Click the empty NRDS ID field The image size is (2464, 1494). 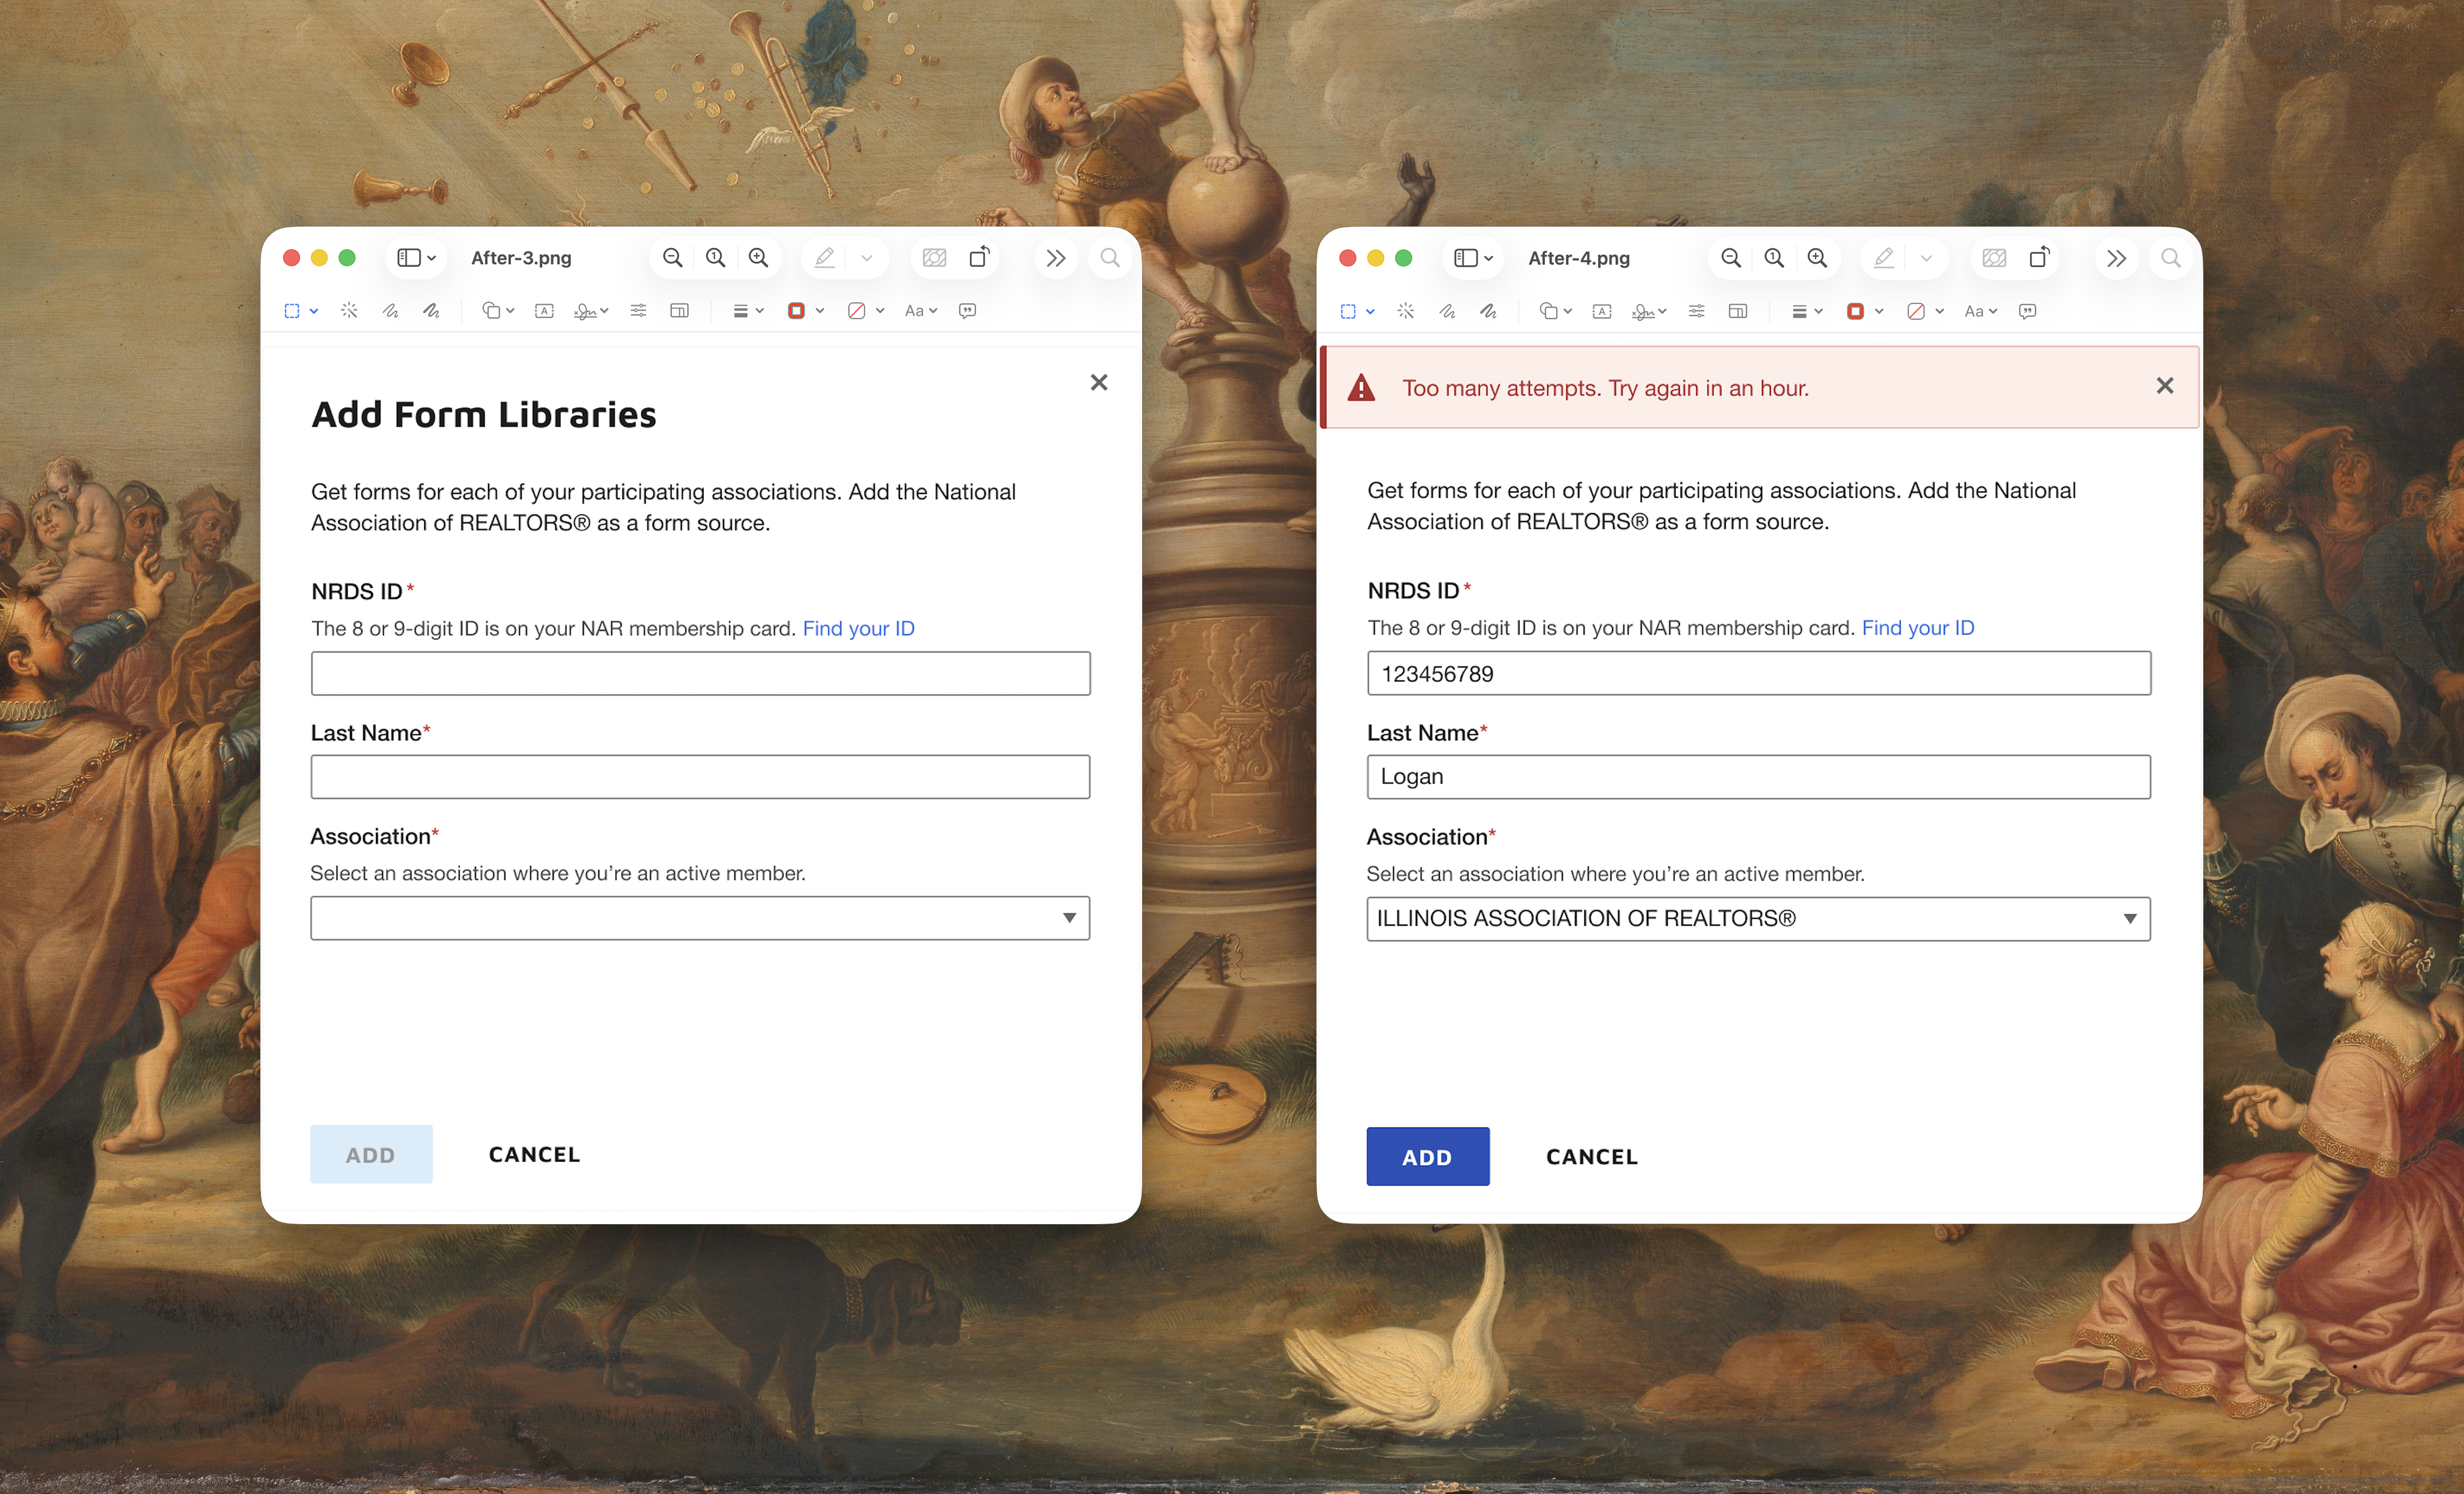pos(700,673)
